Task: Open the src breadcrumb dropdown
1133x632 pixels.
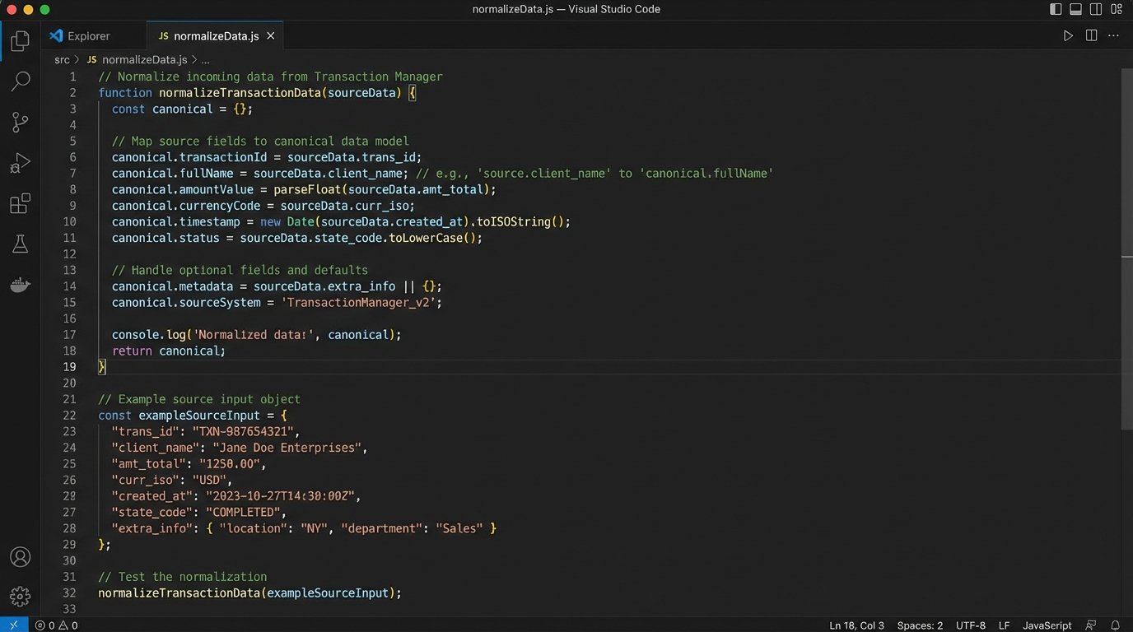Action: pyautogui.click(x=62, y=59)
